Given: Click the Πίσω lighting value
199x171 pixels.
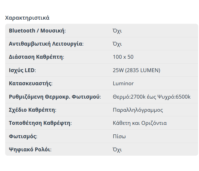Looking at the screenshot, I should point(119,136).
